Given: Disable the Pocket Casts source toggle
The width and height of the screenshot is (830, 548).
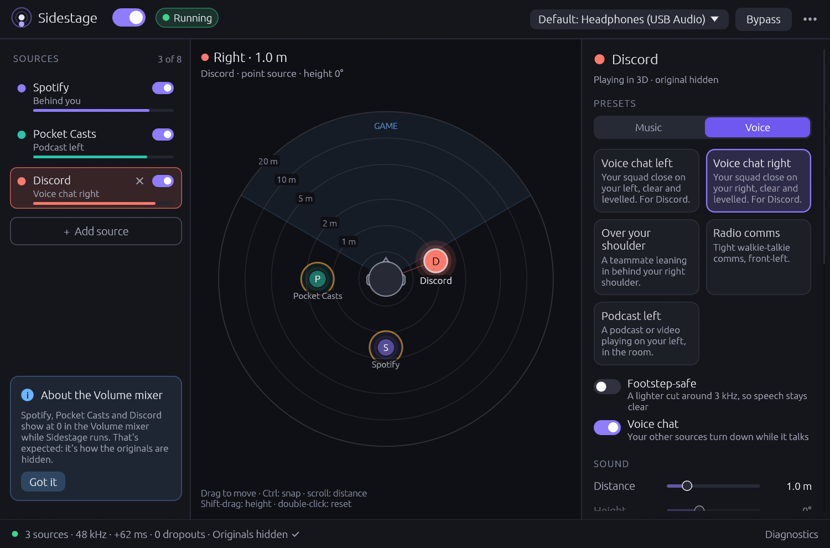Looking at the screenshot, I should [163, 135].
